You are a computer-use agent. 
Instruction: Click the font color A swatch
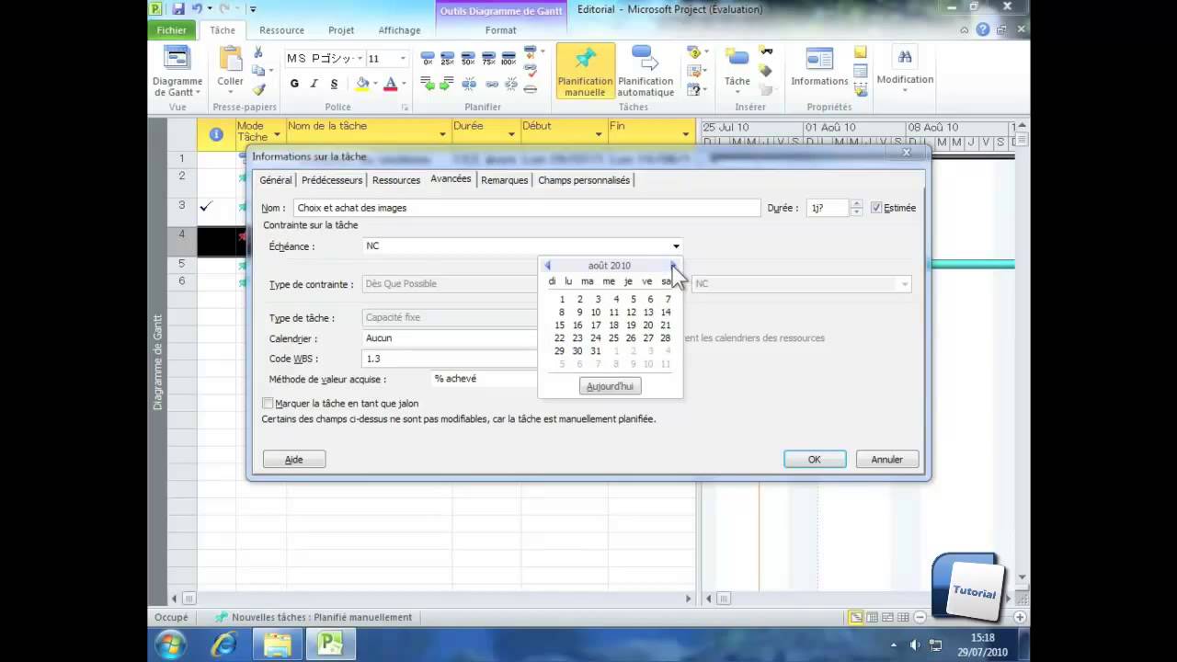(x=390, y=84)
